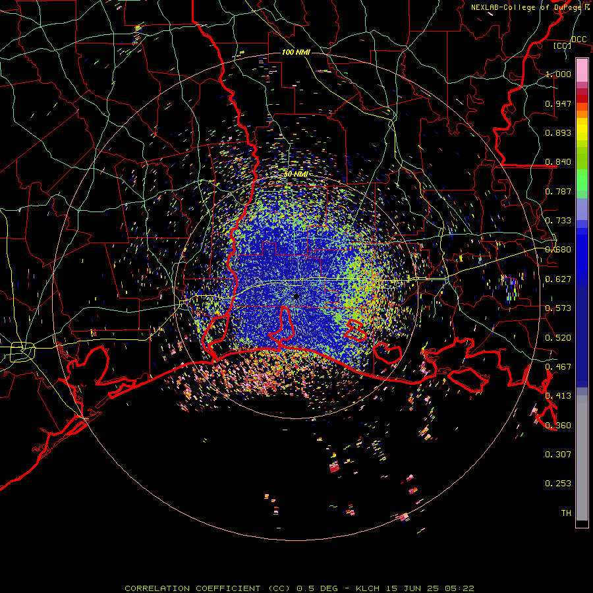Click the DCC product label

579,40
